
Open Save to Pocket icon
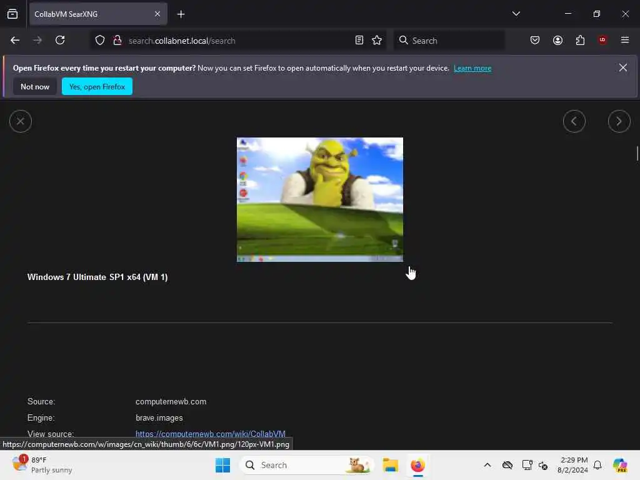tap(535, 41)
